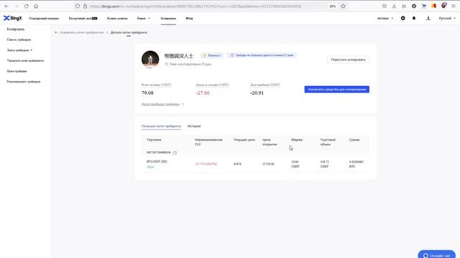Image resolution: width=460 pixels, height=258 pixels.
Task: Open the Стандартный контракт menu item
Action: (x=44, y=18)
